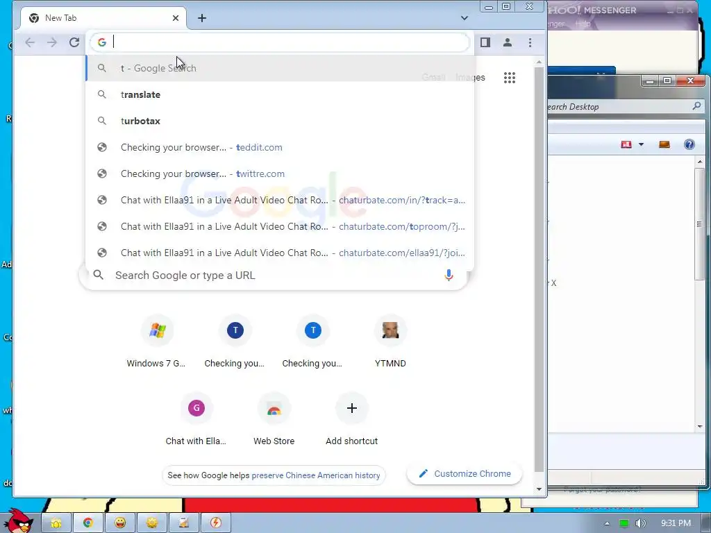Screen dimensions: 711x533
Task: Select the 'translate' search suggestion
Action: [x=280, y=94]
